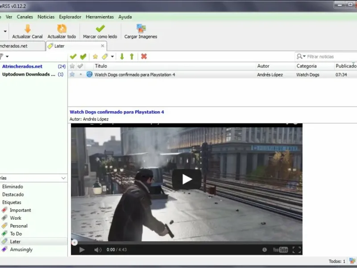The image size is (357, 268).
Task: Select the To Do label
Action: (16, 234)
